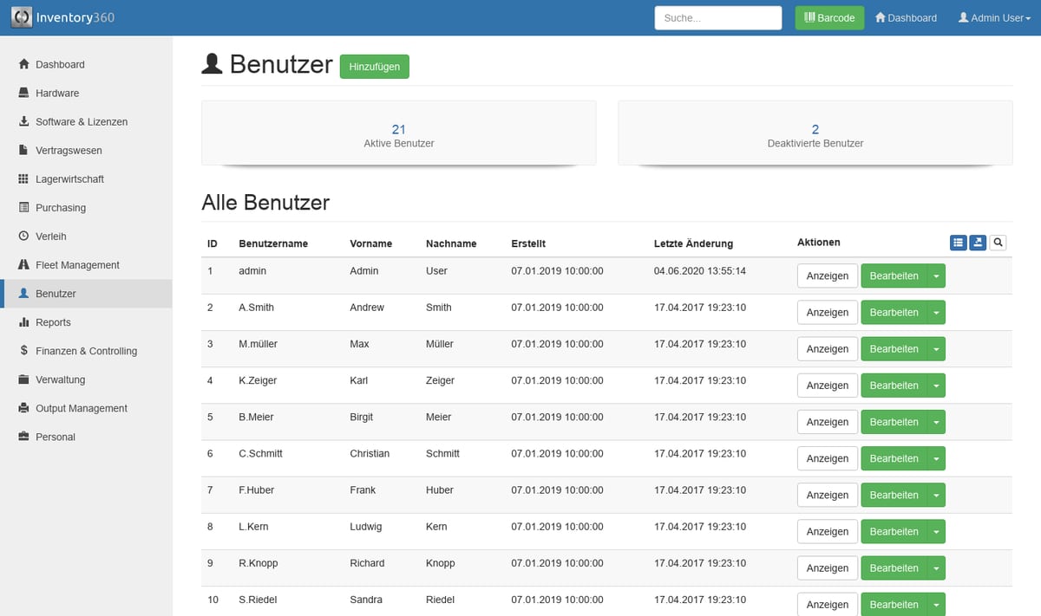
Task: Open Output Management in the sidebar
Action: point(81,408)
